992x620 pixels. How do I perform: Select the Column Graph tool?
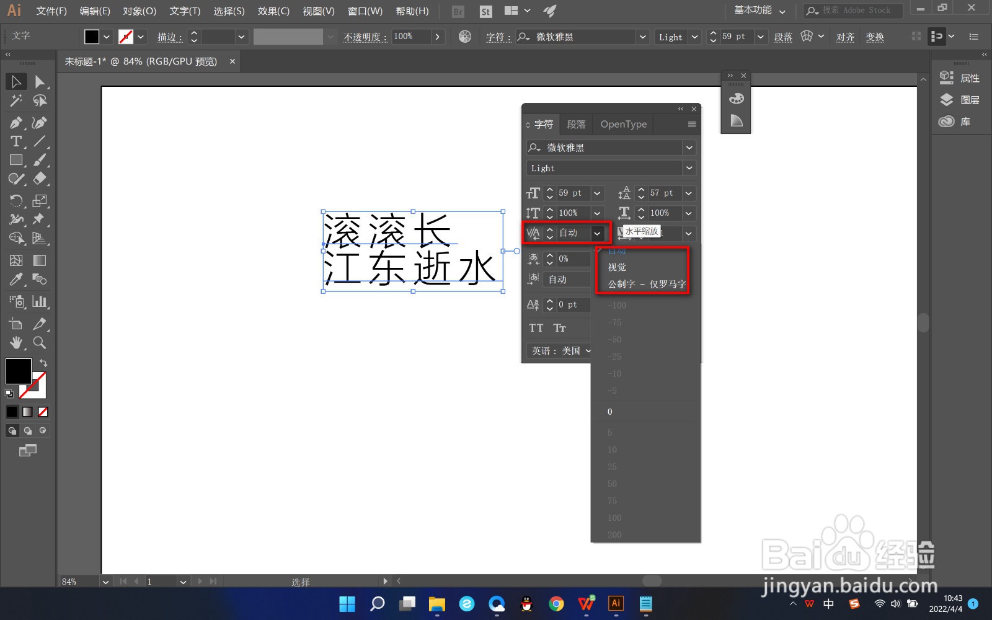pyautogui.click(x=40, y=301)
